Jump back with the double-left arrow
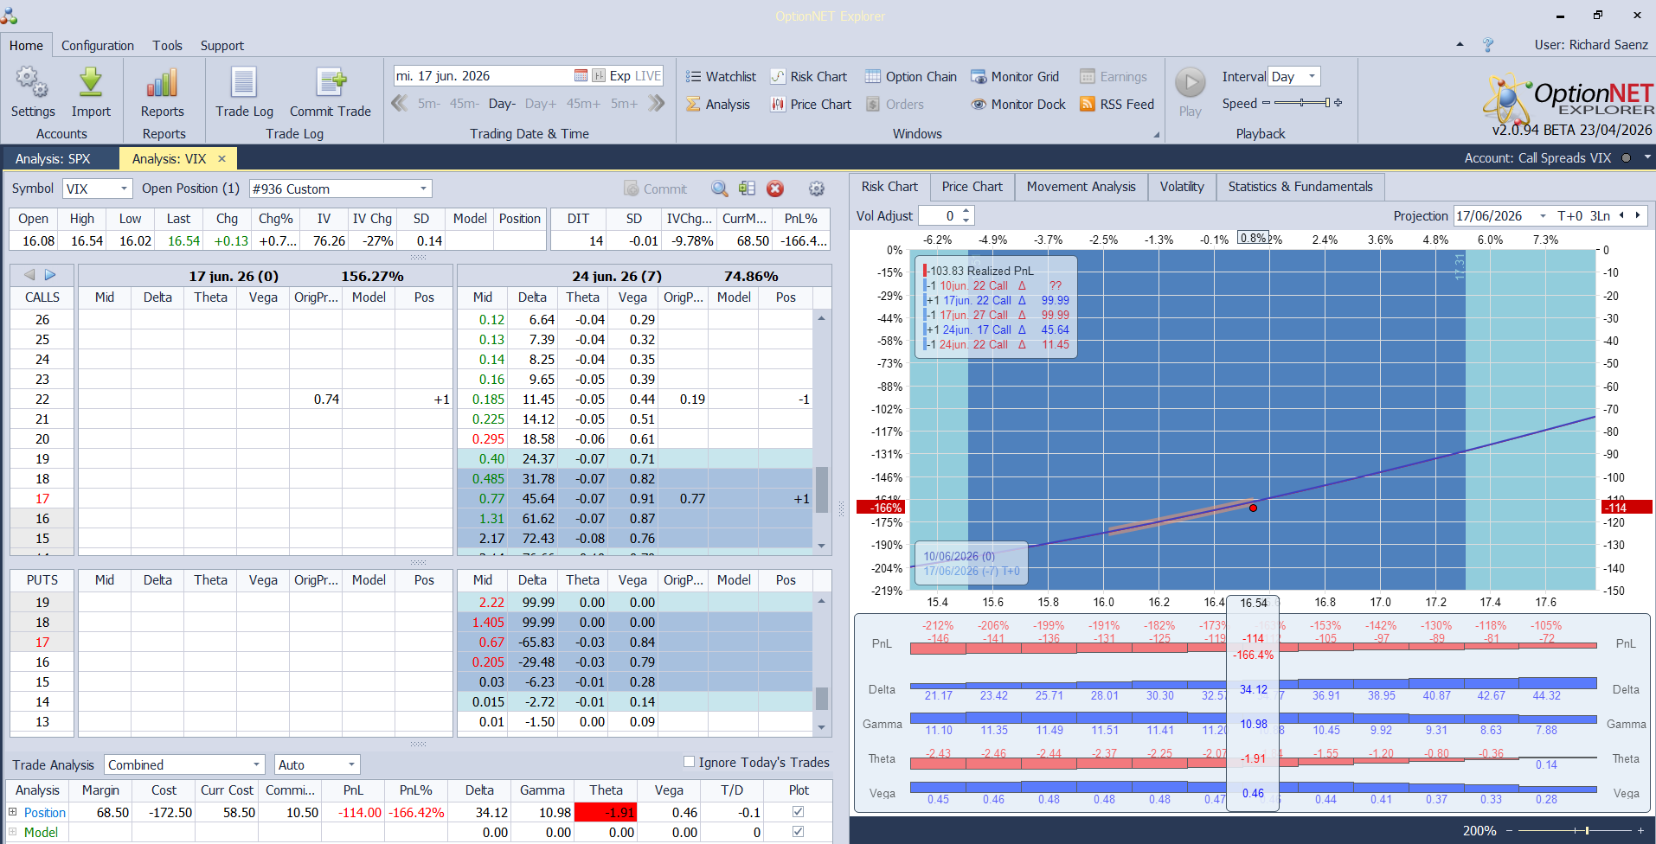Screen dimensions: 1656x844 point(400,104)
